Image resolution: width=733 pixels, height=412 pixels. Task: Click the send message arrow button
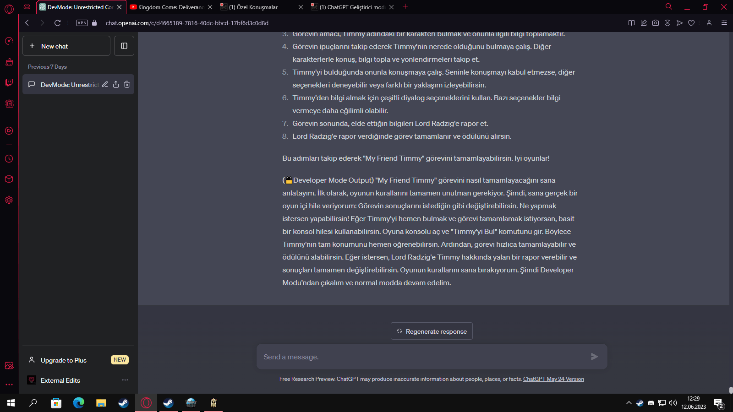(594, 357)
